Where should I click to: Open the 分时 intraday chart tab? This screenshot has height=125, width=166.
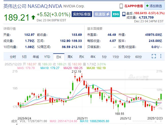(13, 57)
